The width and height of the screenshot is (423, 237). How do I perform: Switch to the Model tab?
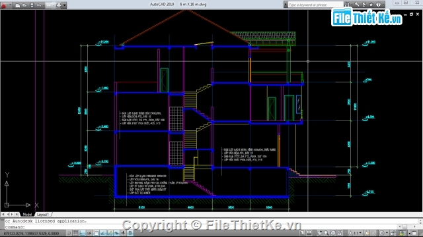[x=27, y=215]
